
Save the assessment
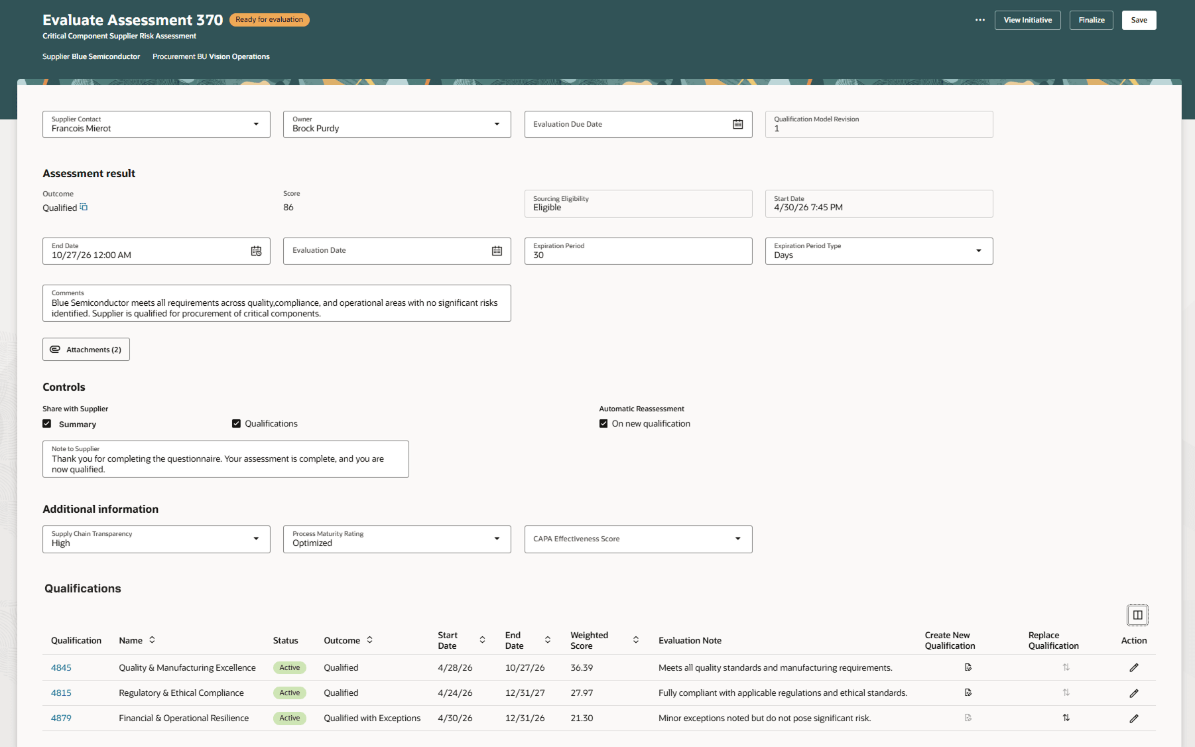1139,20
